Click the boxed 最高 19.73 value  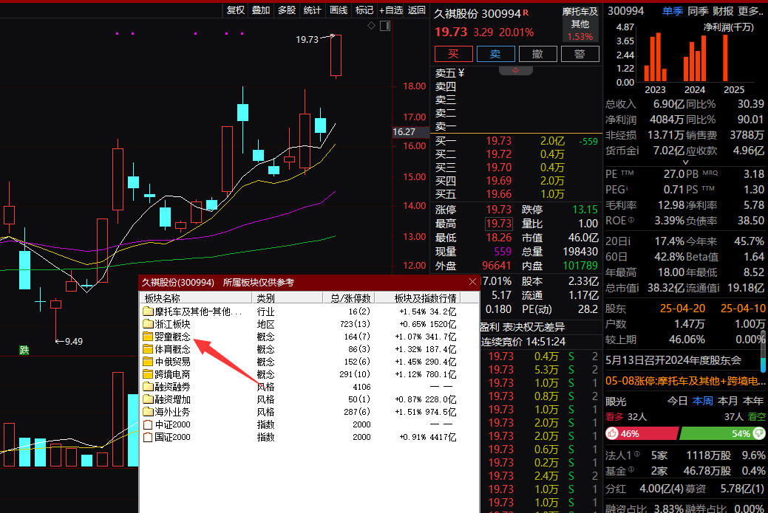pyautogui.click(x=499, y=224)
